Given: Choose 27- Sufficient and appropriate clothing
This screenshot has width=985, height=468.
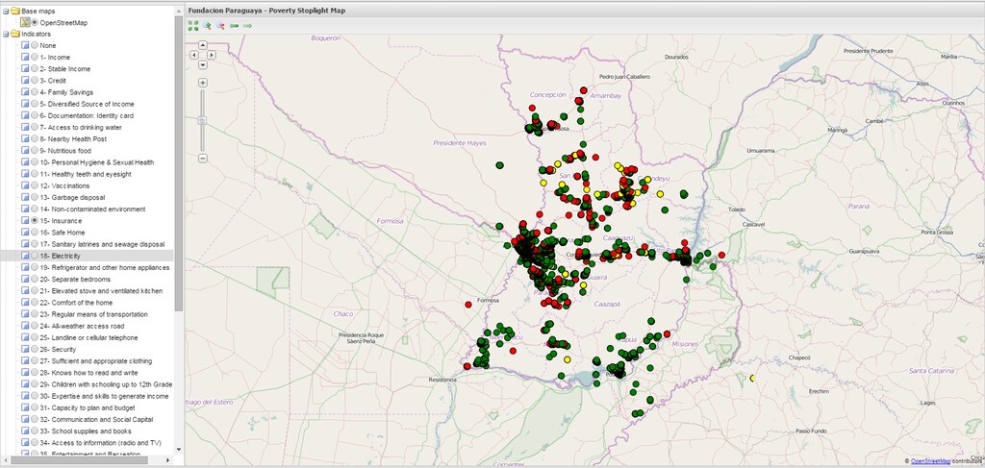Looking at the screenshot, I should (95, 361).
